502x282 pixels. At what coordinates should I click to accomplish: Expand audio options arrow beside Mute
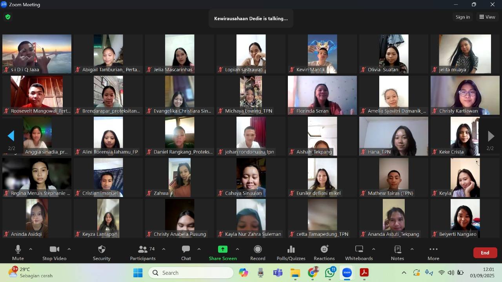click(x=31, y=249)
